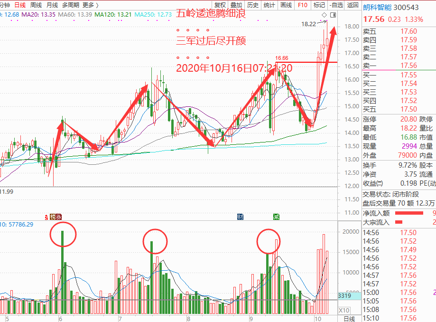Click the MA20: 13.35 indicator label

click(x=38, y=14)
